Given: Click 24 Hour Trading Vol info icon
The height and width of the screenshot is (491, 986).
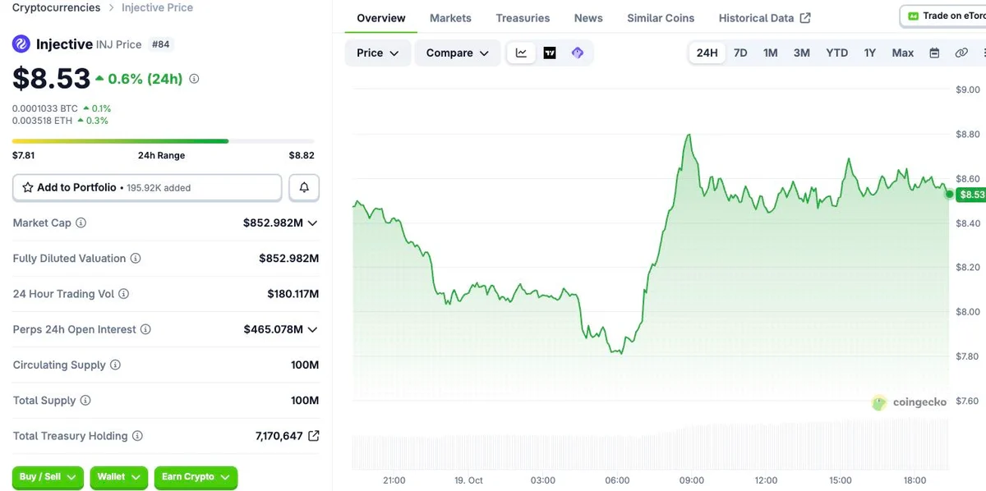Looking at the screenshot, I should tap(124, 294).
